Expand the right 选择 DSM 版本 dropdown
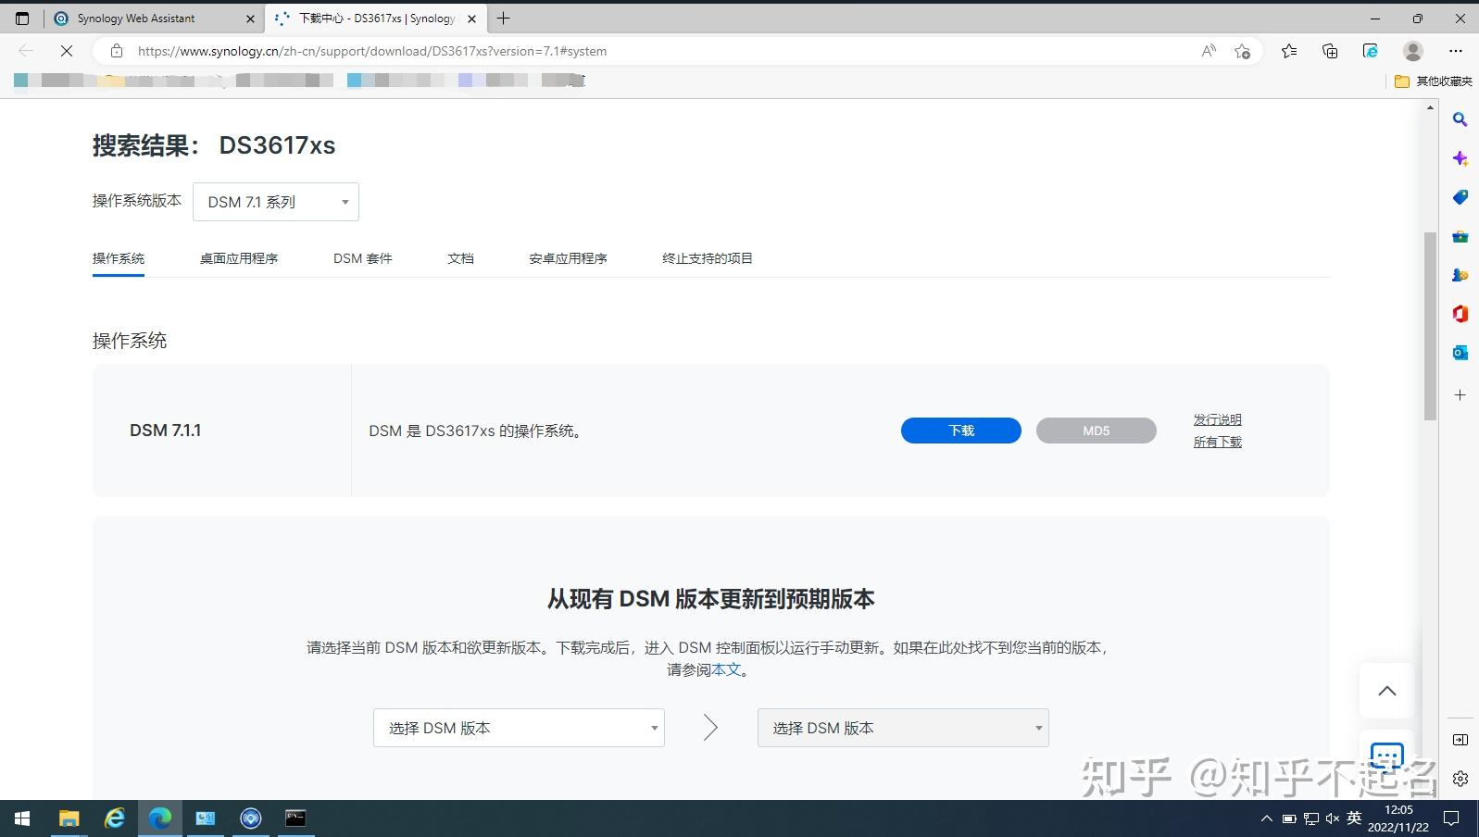 903,728
